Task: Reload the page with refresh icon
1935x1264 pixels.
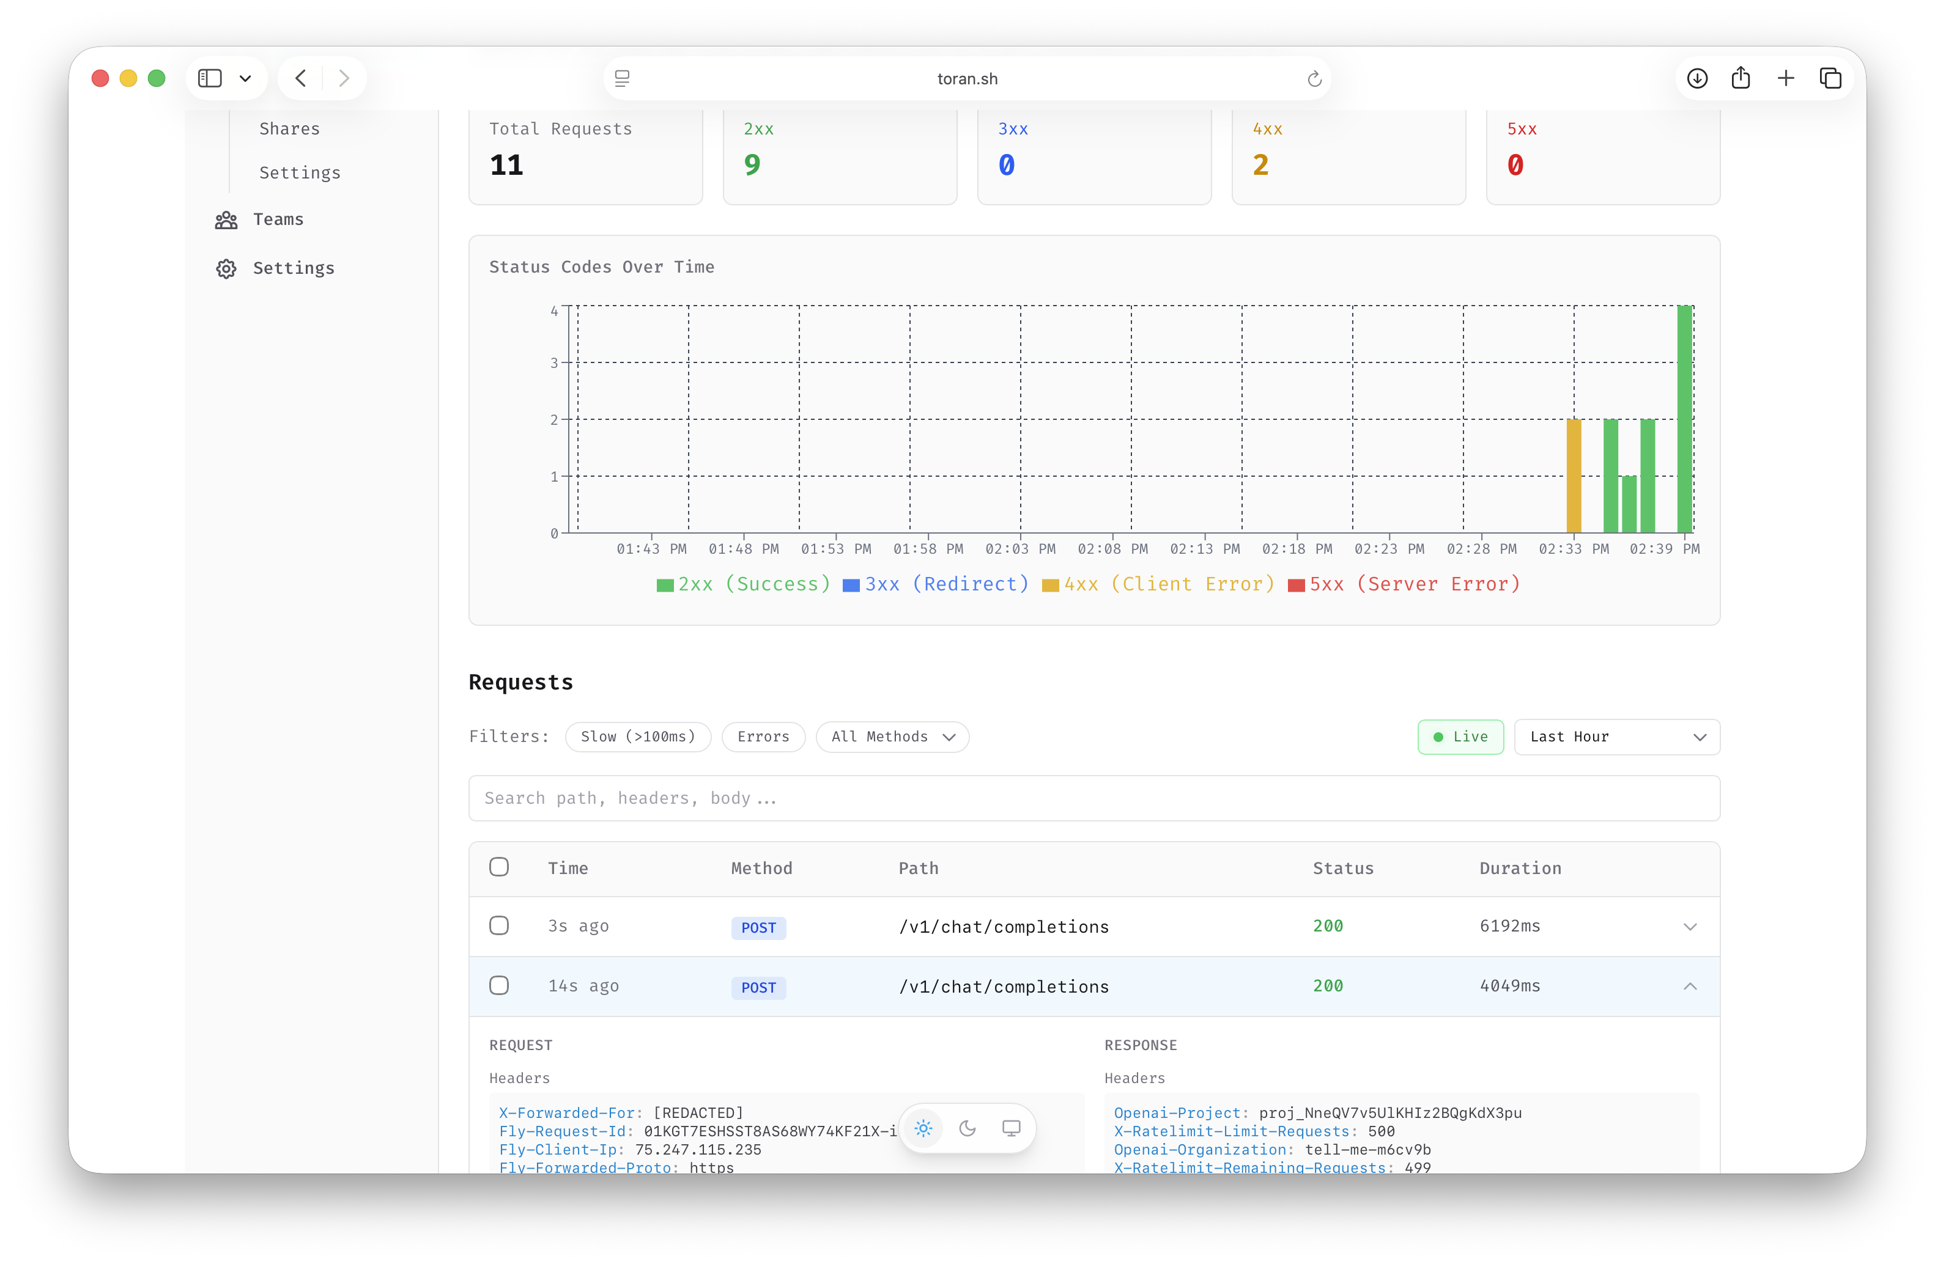Action: tap(1314, 79)
